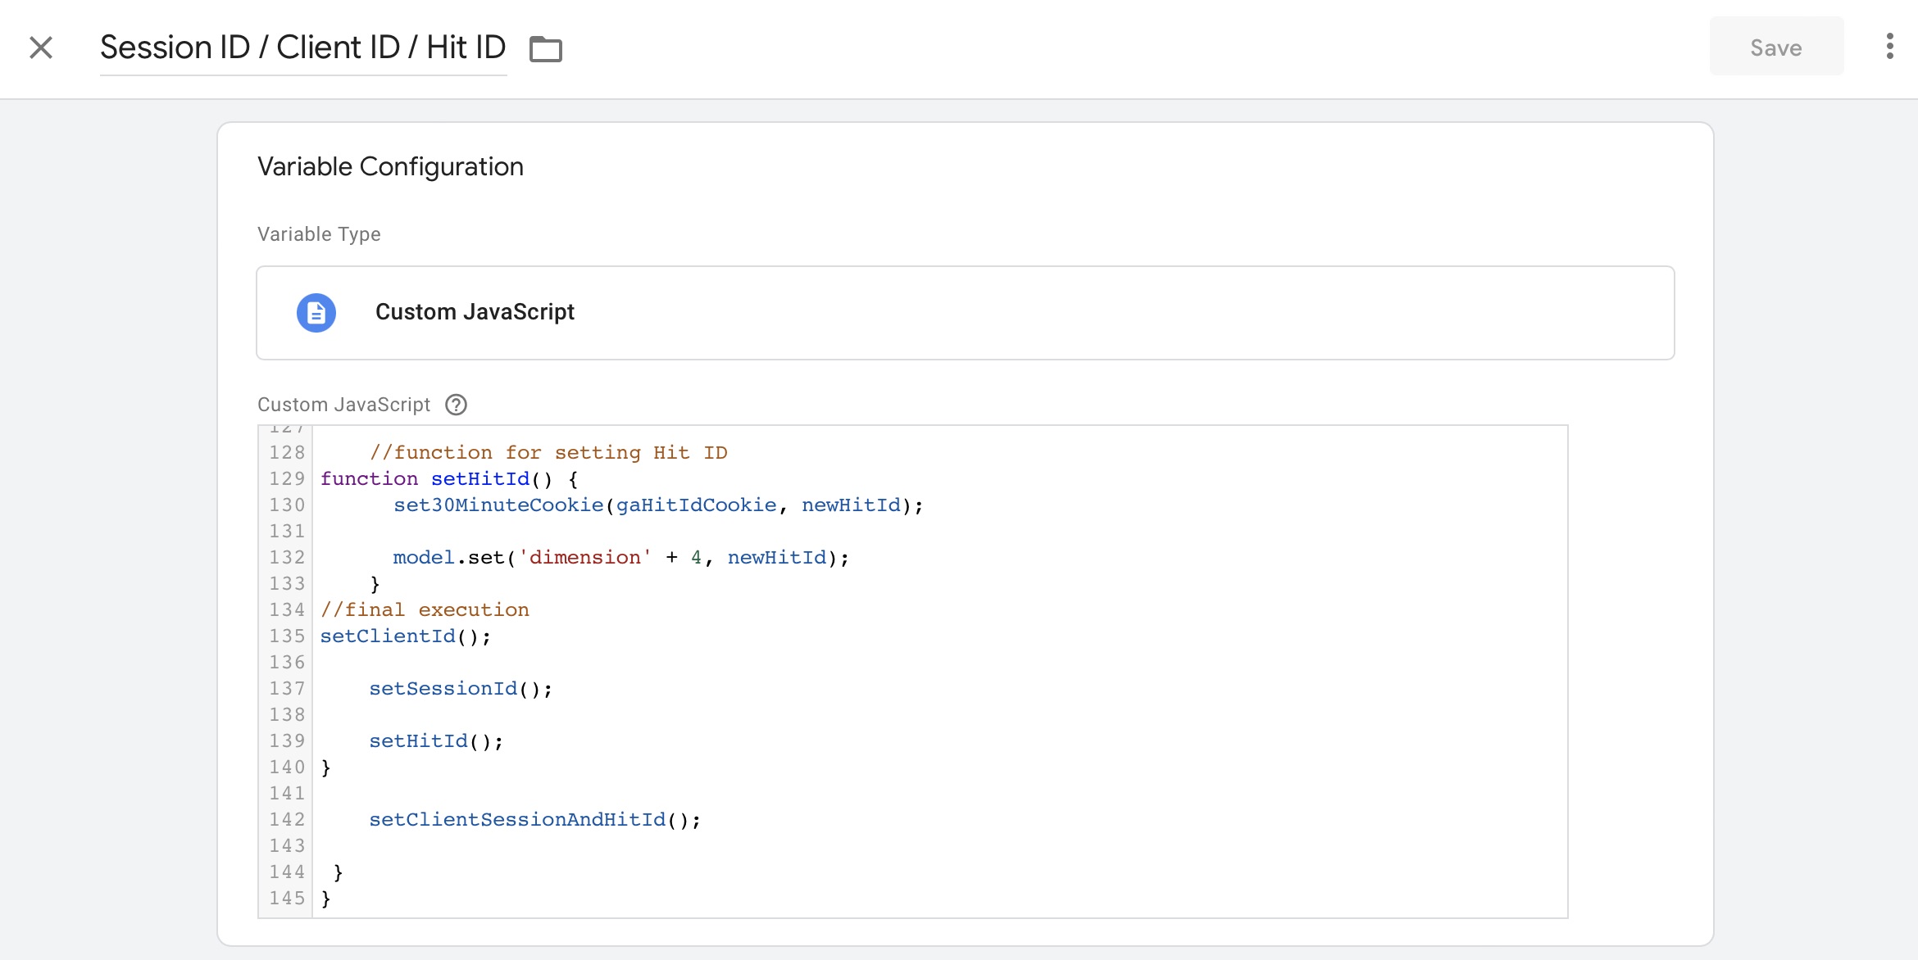The image size is (1918, 960).
Task: Click the Variable Configuration heading
Action: coord(390,166)
